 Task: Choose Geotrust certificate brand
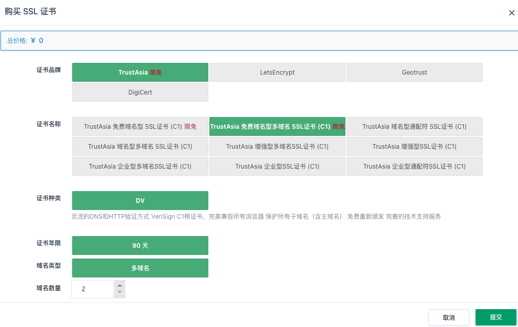pyautogui.click(x=414, y=72)
